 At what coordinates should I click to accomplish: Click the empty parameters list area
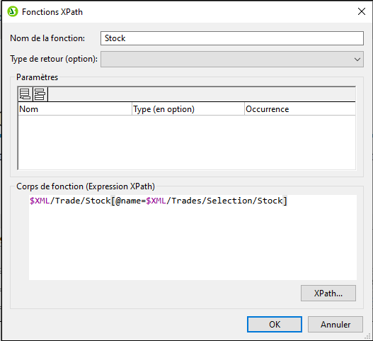pos(187,142)
